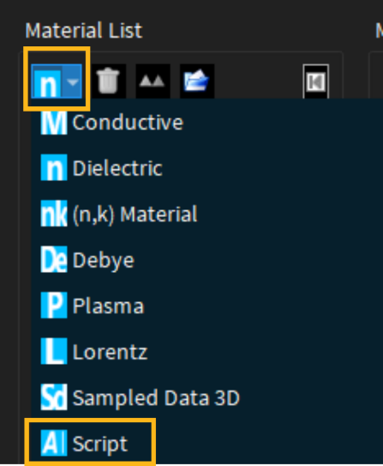
Task: Click the Sd icon for Sampled Data
Action: tap(54, 397)
